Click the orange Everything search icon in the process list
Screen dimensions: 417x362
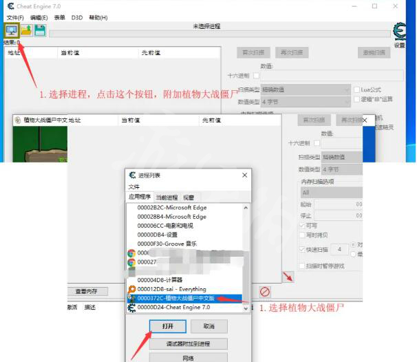click(131, 289)
